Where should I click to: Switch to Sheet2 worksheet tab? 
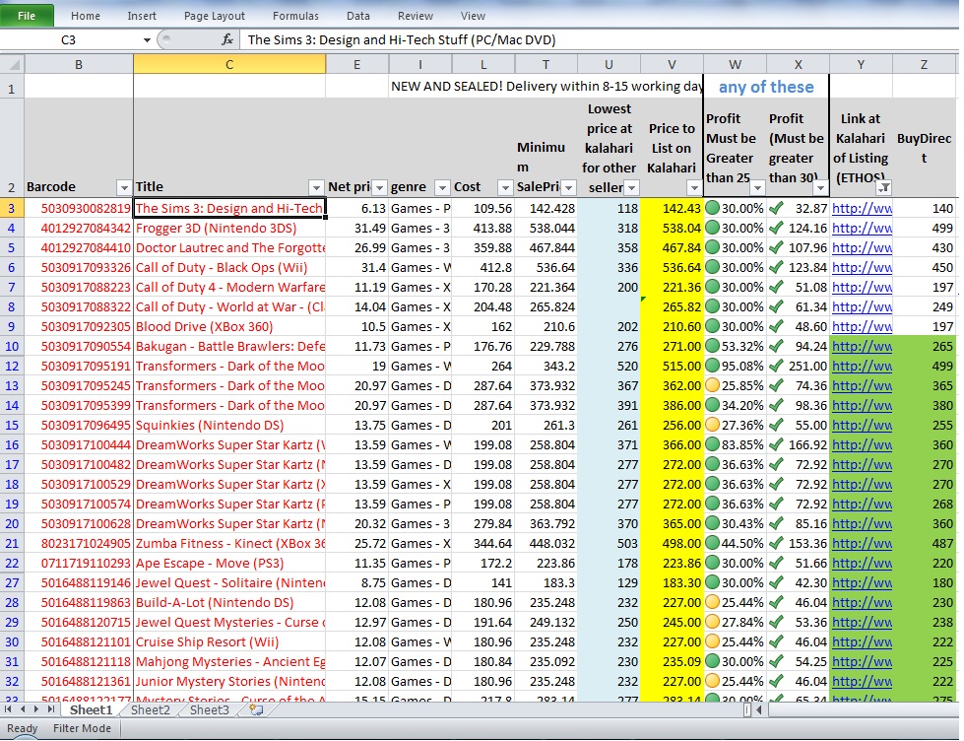pyautogui.click(x=150, y=710)
